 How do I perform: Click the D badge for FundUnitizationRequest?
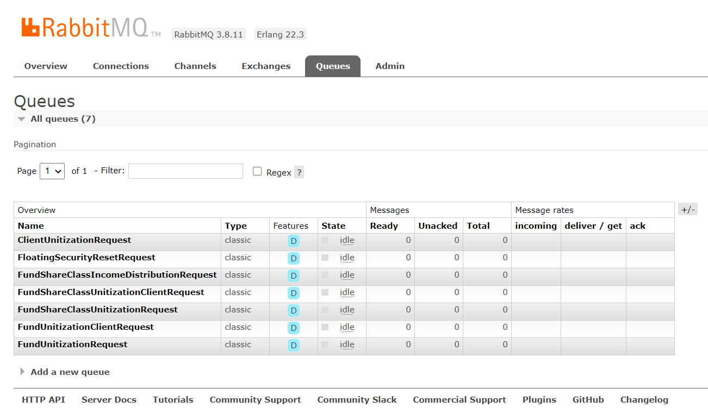pyautogui.click(x=294, y=346)
